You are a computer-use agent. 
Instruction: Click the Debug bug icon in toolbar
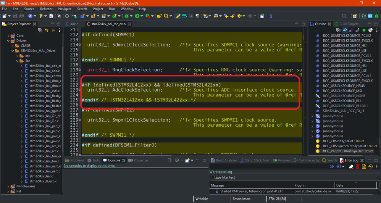tap(127, 16)
